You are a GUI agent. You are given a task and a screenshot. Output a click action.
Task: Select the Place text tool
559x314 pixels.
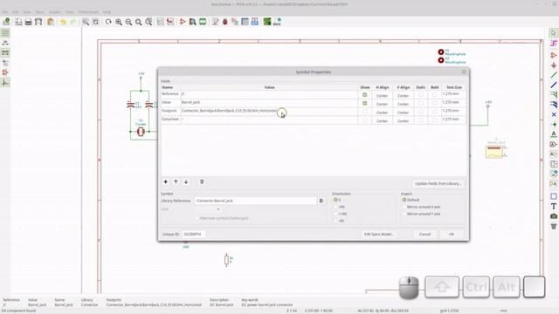553,206
